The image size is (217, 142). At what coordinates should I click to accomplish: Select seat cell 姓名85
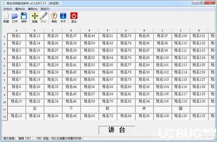(144, 37)
